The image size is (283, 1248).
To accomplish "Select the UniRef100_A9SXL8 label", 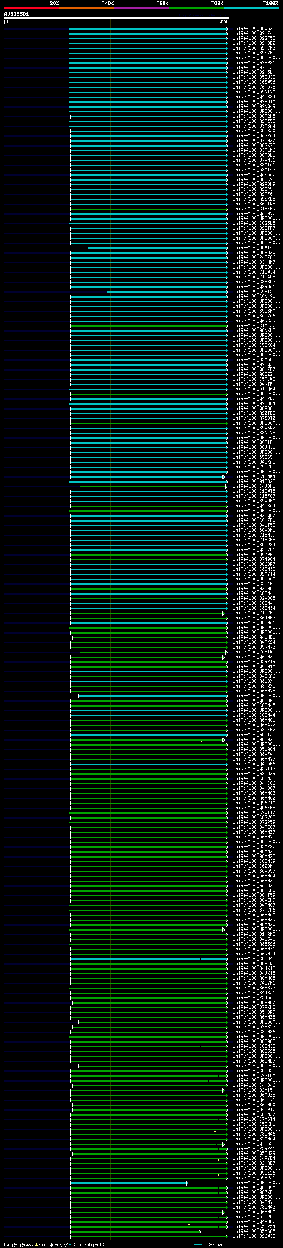I will click(x=254, y=199).
